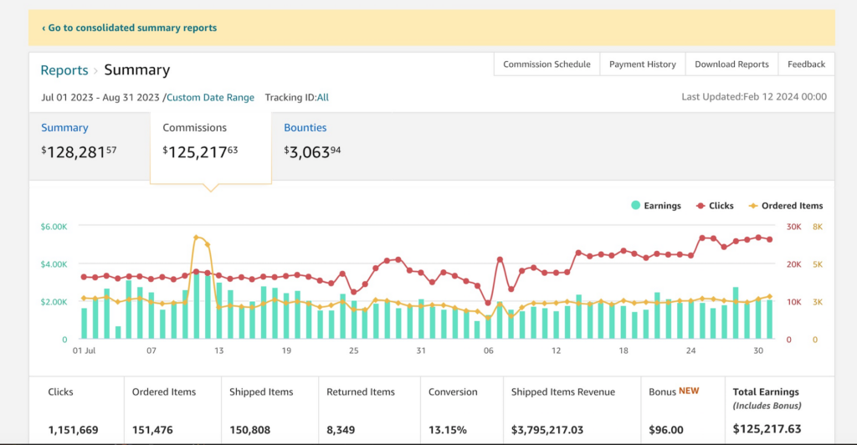This screenshot has height=445, width=857.
Task: Toggle the Earnings legend series
Action: click(656, 206)
